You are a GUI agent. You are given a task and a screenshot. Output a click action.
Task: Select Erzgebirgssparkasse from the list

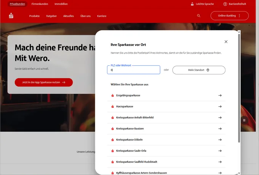click(166, 95)
